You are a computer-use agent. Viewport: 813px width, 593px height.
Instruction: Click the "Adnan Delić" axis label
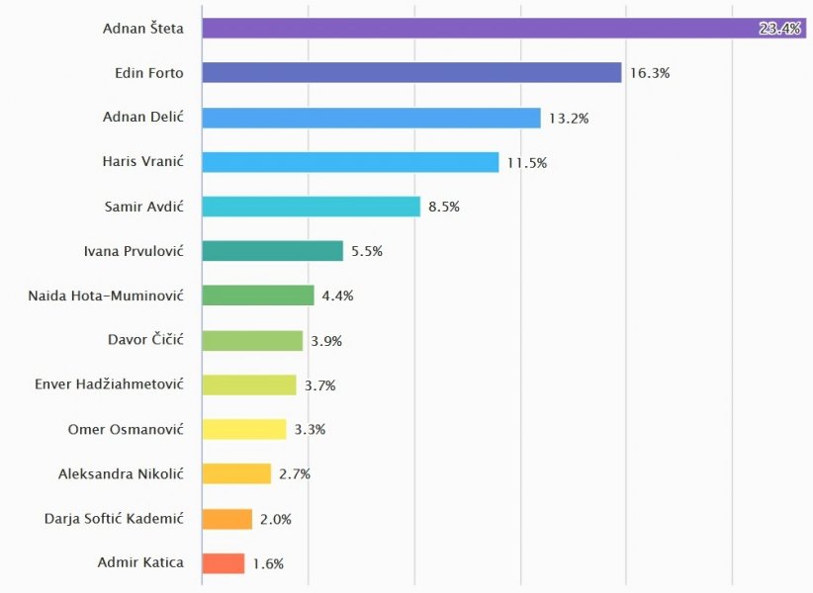(143, 118)
